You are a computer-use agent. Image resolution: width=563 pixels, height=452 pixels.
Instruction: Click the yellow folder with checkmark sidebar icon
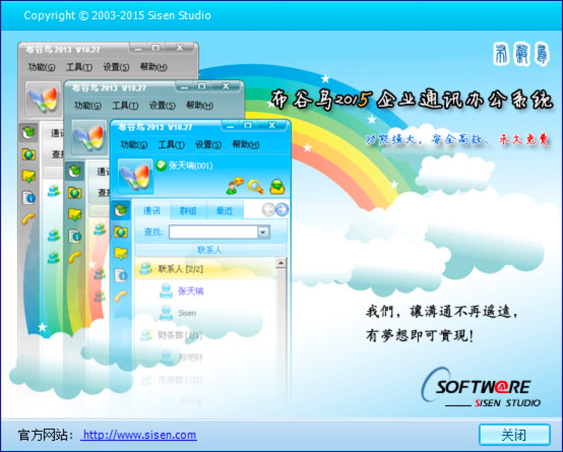click(x=120, y=252)
